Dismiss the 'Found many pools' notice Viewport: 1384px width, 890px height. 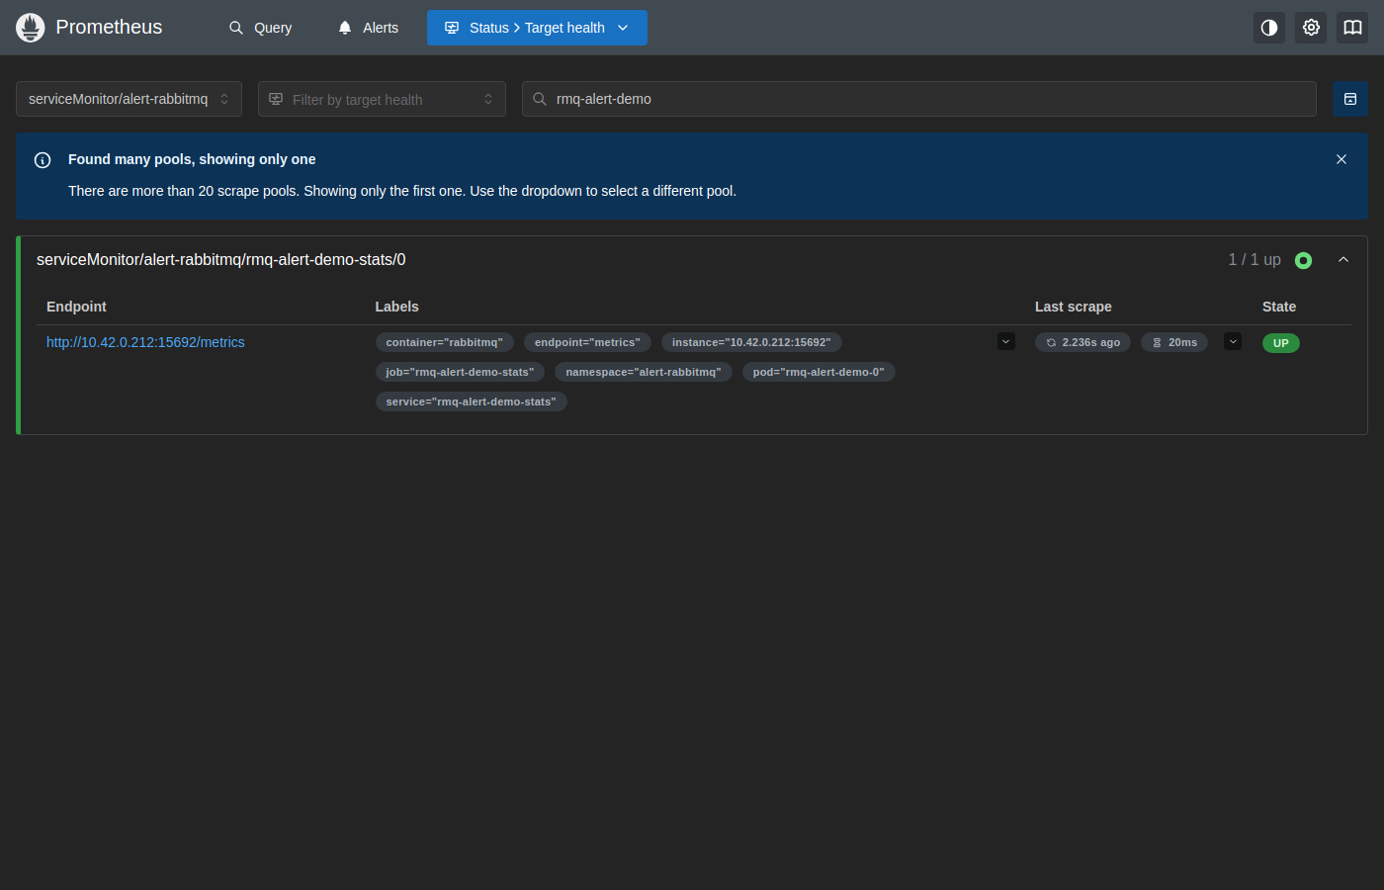pos(1341,159)
